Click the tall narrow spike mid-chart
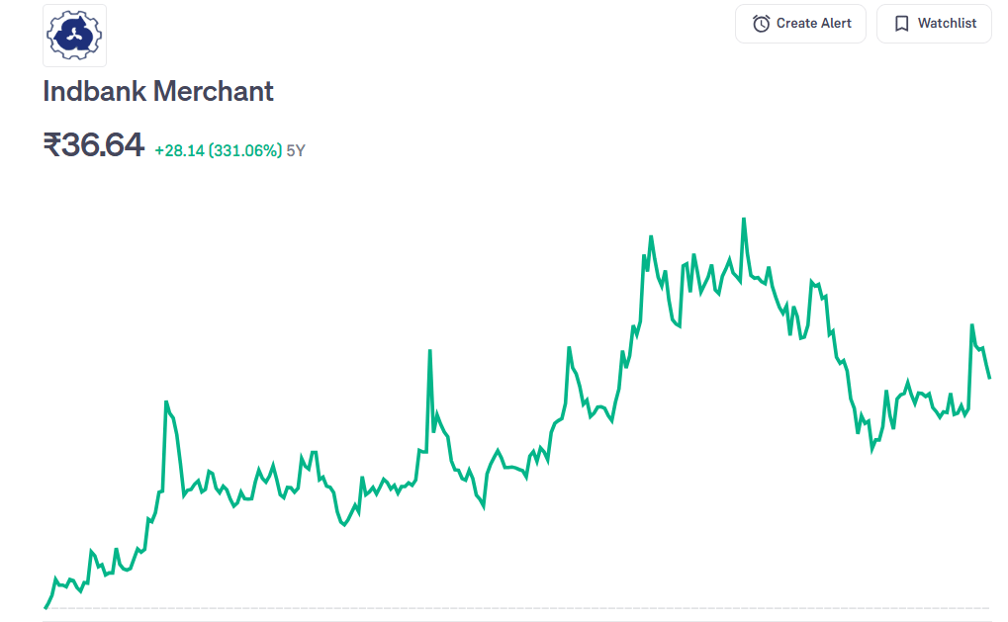 (429, 351)
